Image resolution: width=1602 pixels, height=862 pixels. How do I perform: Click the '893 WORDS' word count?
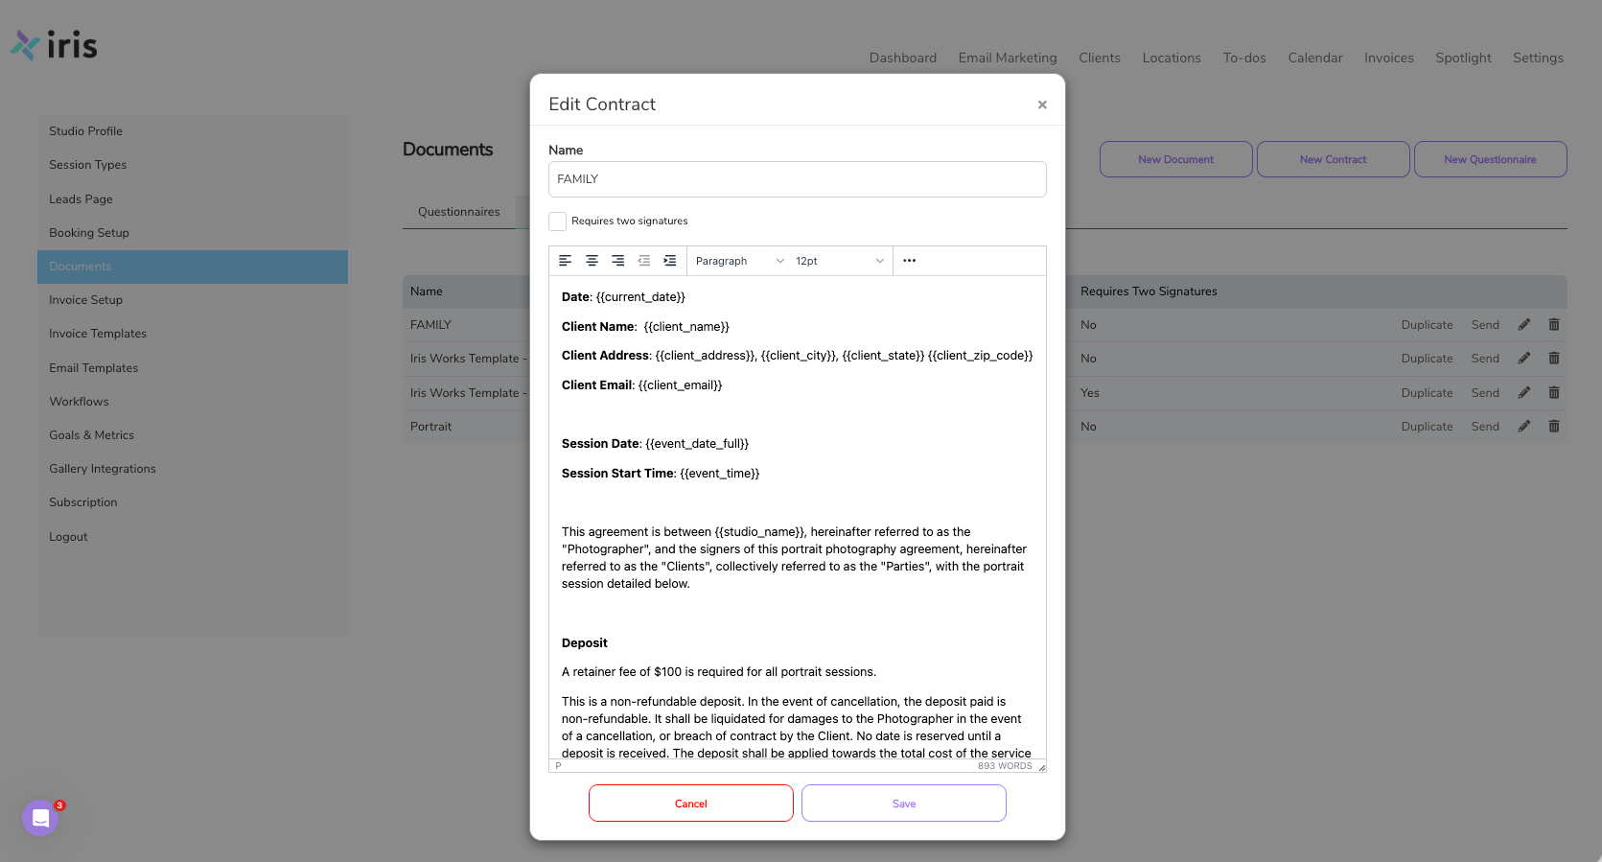(1005, 766)
